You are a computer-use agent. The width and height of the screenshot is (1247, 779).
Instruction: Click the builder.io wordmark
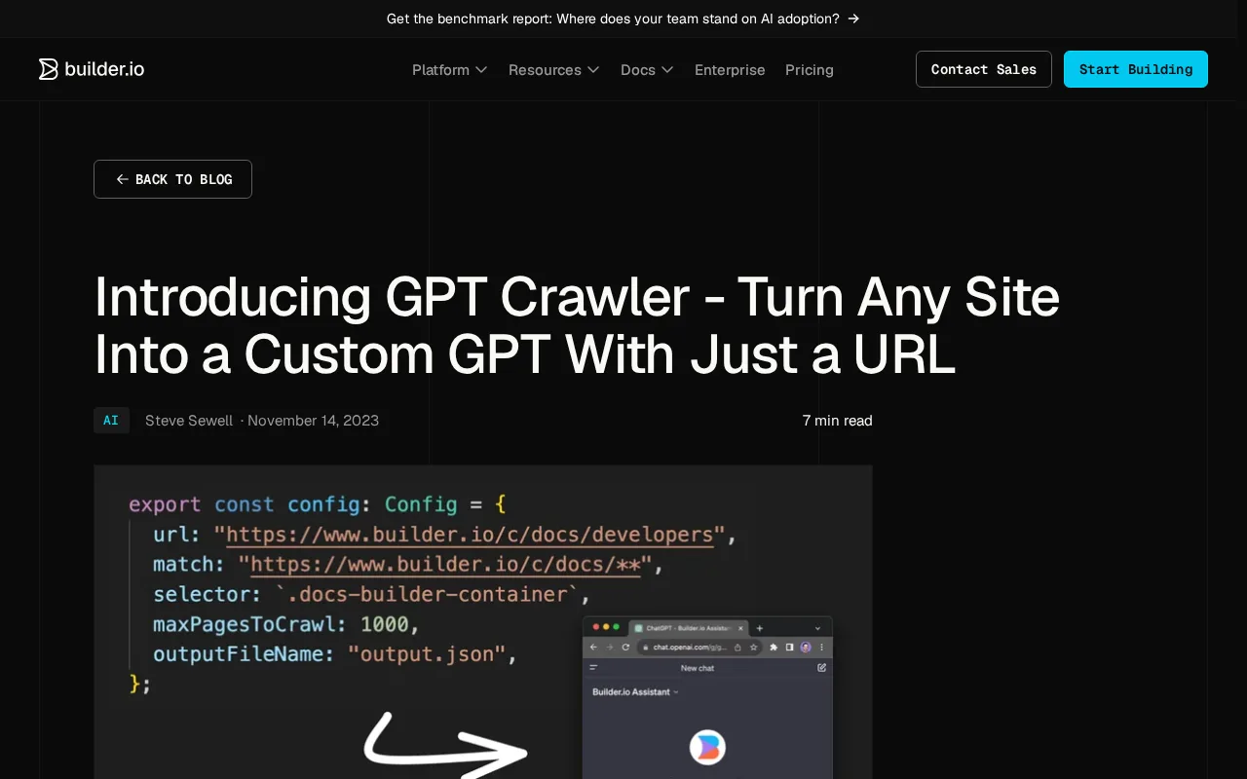pos(104,69)
